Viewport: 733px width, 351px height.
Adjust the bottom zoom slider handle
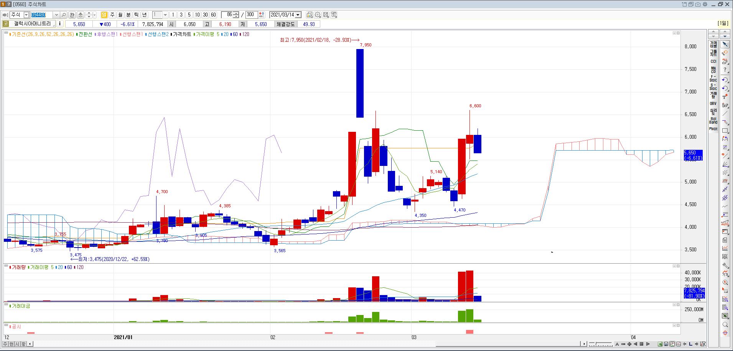(x=596, y=343)
